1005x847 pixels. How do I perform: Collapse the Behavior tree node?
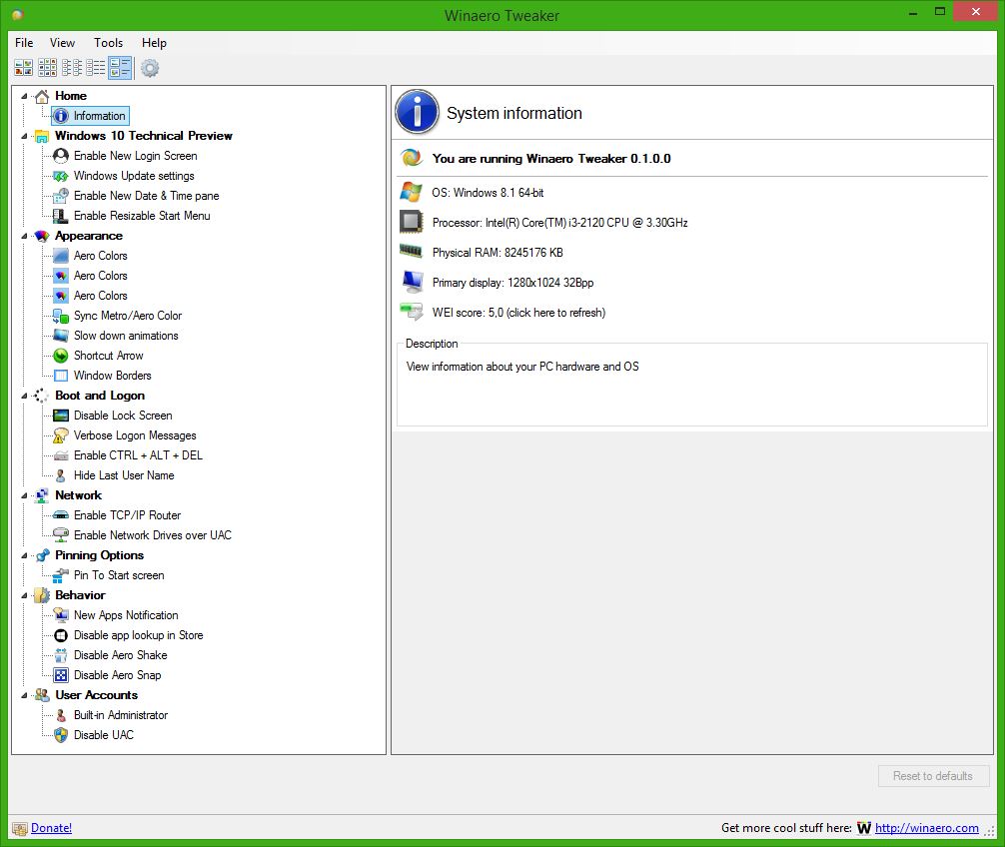tap(24, 595)
